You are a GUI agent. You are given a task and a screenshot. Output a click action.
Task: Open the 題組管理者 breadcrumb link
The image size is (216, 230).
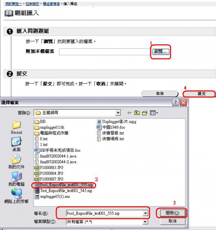pyautogui.click(x=51, y=4)
